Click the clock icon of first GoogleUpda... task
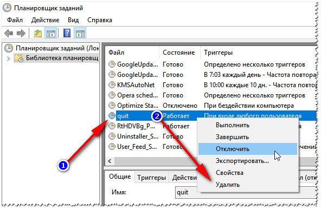Viewport: 321px width, 209px height. pyautogui.click(x=112, y=64)
